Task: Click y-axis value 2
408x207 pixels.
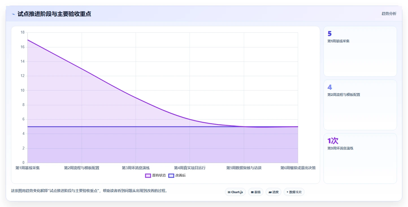Action: click(24, 148)
